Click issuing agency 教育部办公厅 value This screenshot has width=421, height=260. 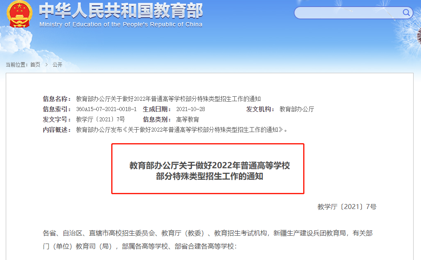coord(297,109)
